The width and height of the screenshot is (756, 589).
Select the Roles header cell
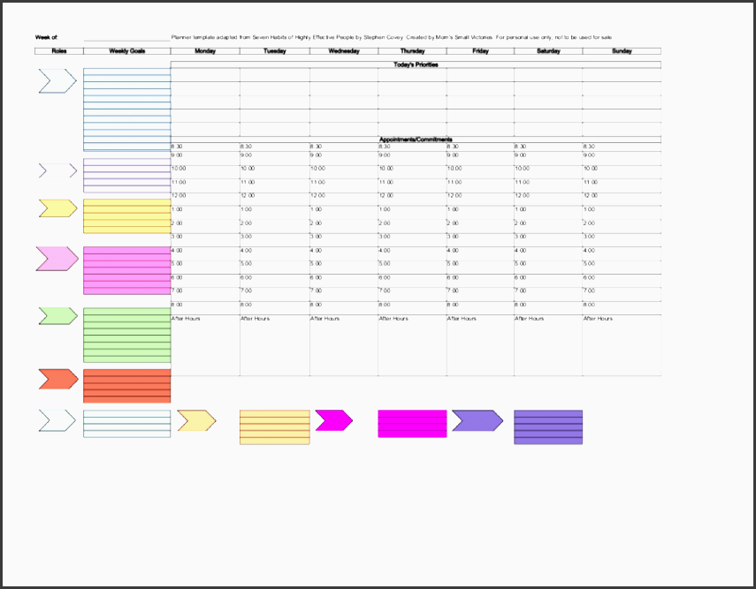59,51
